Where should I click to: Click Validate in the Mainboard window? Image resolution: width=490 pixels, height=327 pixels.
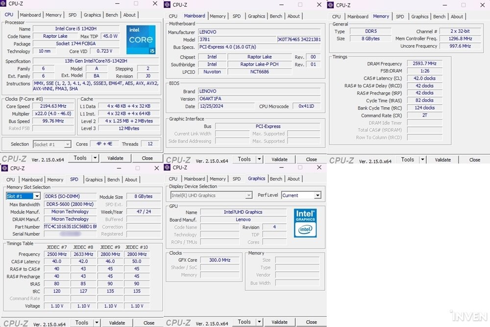pyautogui.click(x=279, y=159)
